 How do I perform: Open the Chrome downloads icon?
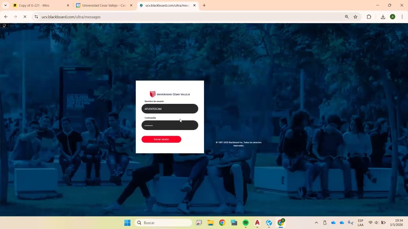[383, 17]
